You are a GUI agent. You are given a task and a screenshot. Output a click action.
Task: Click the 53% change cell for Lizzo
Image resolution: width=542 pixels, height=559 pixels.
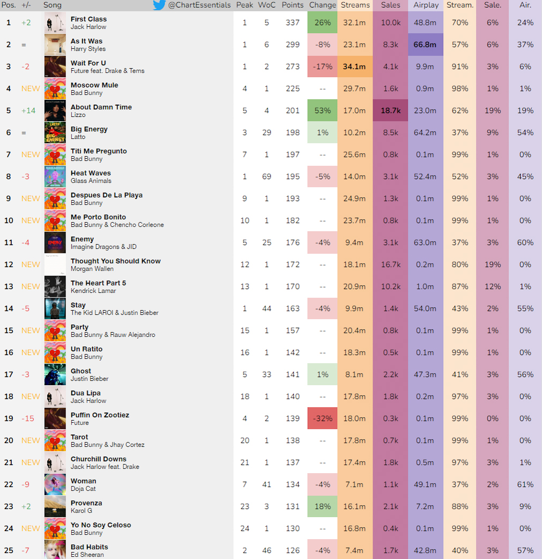pyautogui.click(x=323, y=111)
